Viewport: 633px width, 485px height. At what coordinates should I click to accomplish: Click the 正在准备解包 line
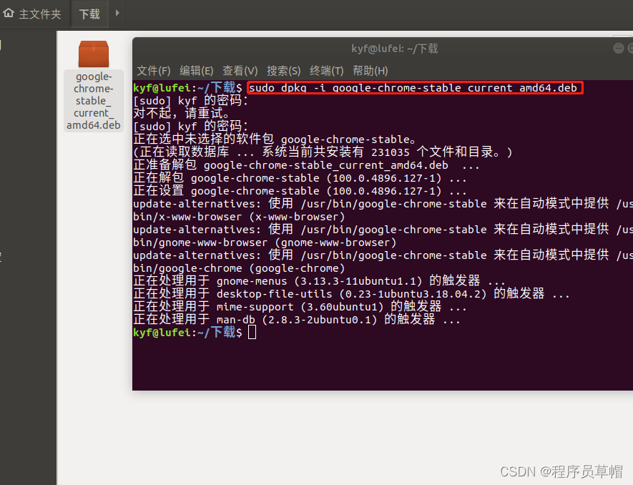tap(306, 165)
